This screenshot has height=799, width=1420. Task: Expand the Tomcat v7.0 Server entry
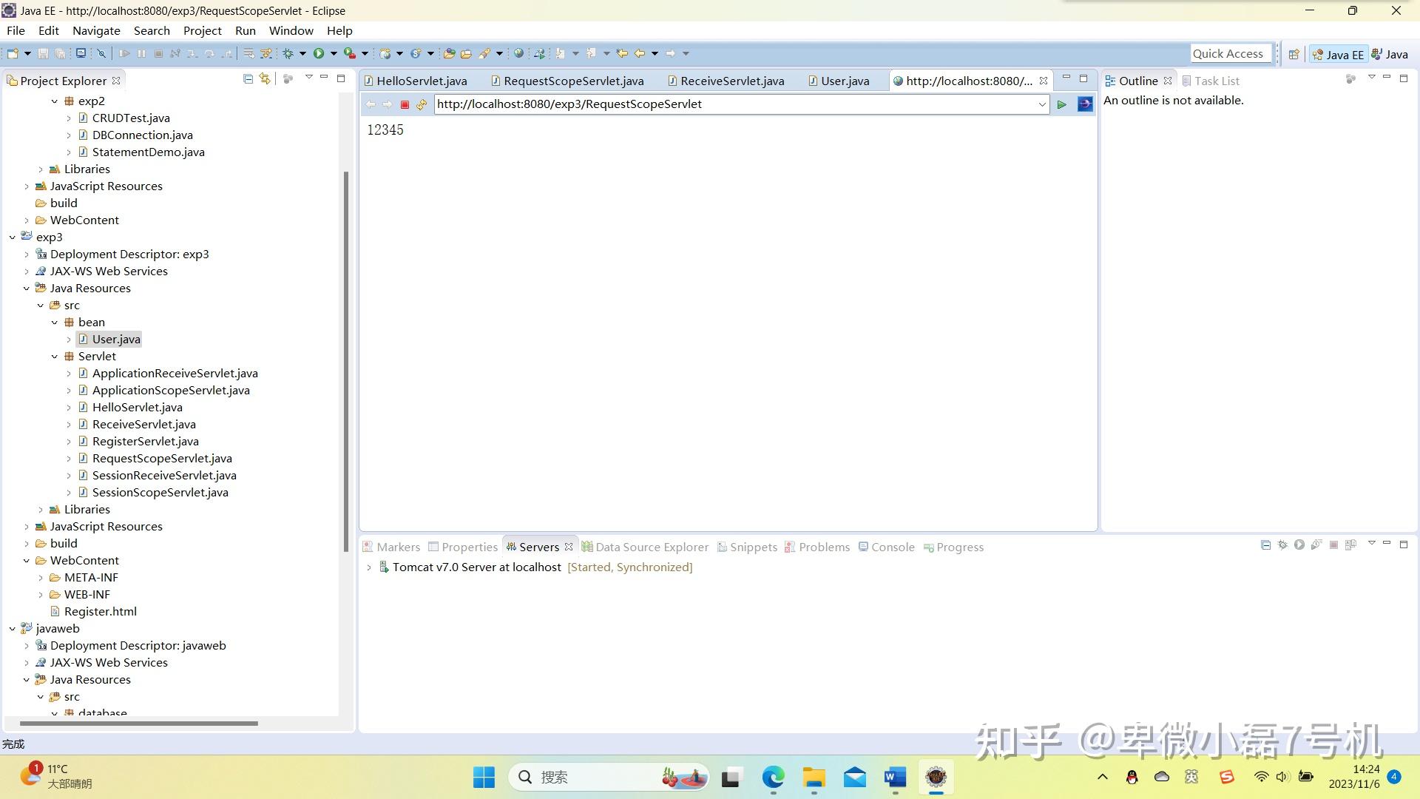(x=369, y=567)
